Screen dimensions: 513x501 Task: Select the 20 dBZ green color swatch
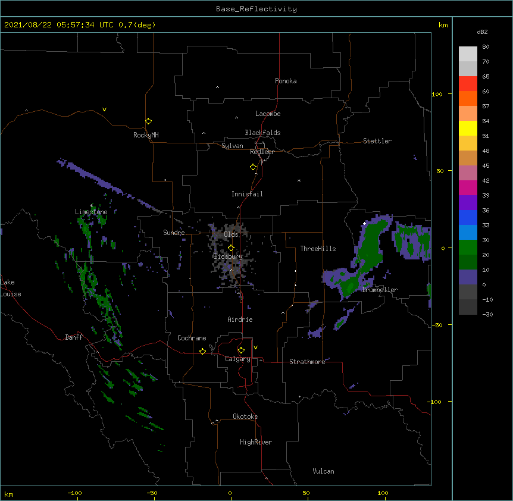pos(468,262)
